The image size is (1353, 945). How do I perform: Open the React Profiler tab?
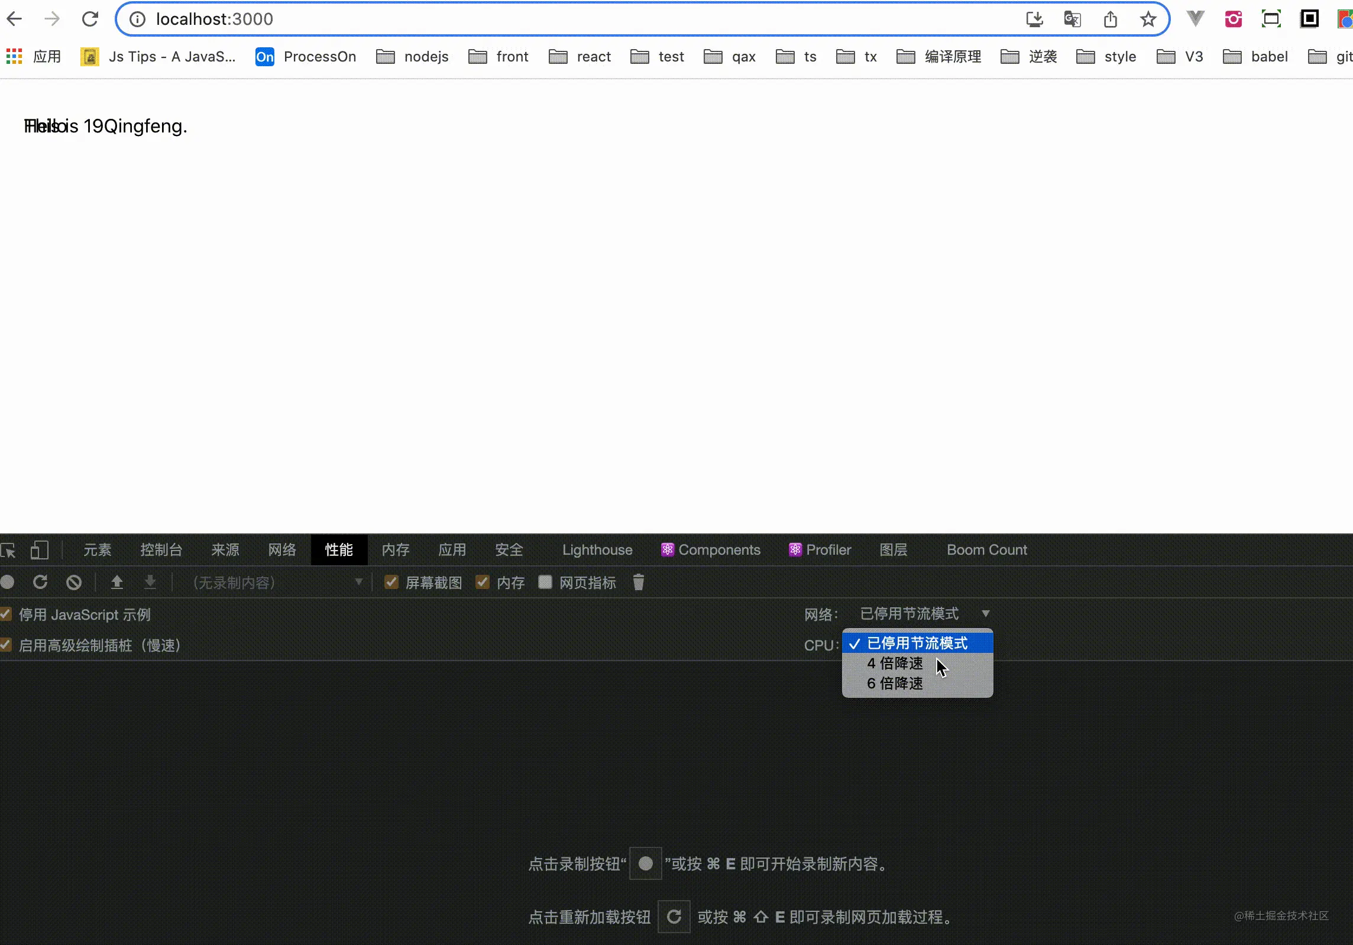tap(820, 550)
